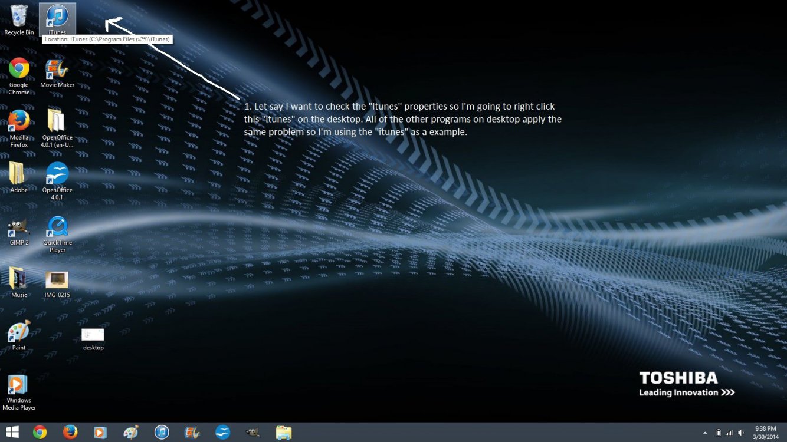
Task: Select the Paint desktop shortcut
Action: [x=19, y=335]
